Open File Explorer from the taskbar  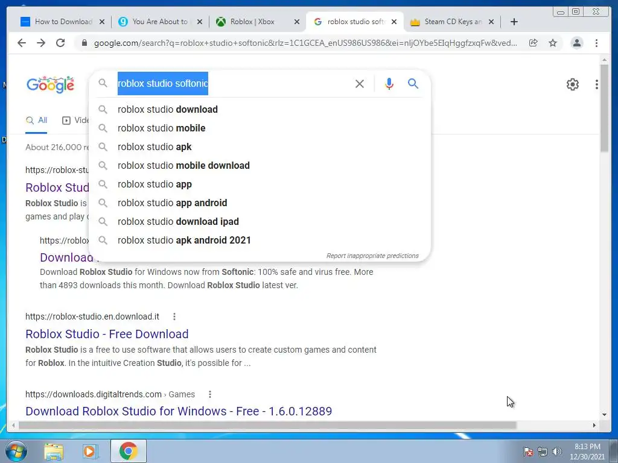tap(53, 451)
